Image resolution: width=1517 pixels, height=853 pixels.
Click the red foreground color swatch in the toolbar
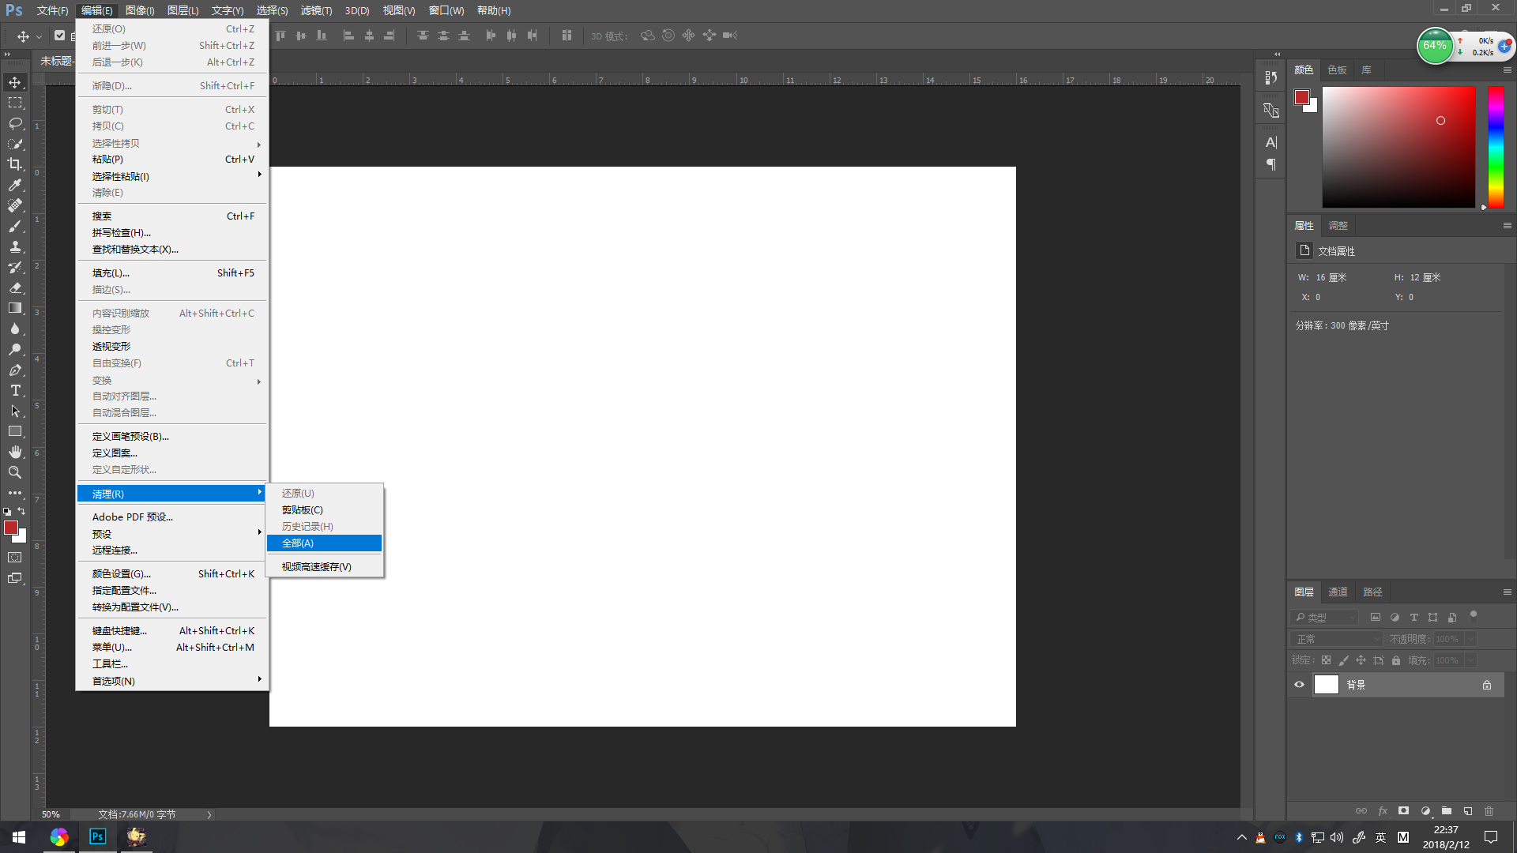pos(11,528)
